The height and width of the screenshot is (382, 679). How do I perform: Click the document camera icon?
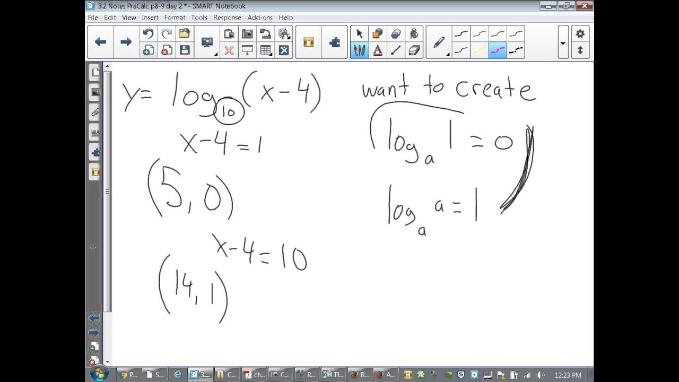[265, 34]
